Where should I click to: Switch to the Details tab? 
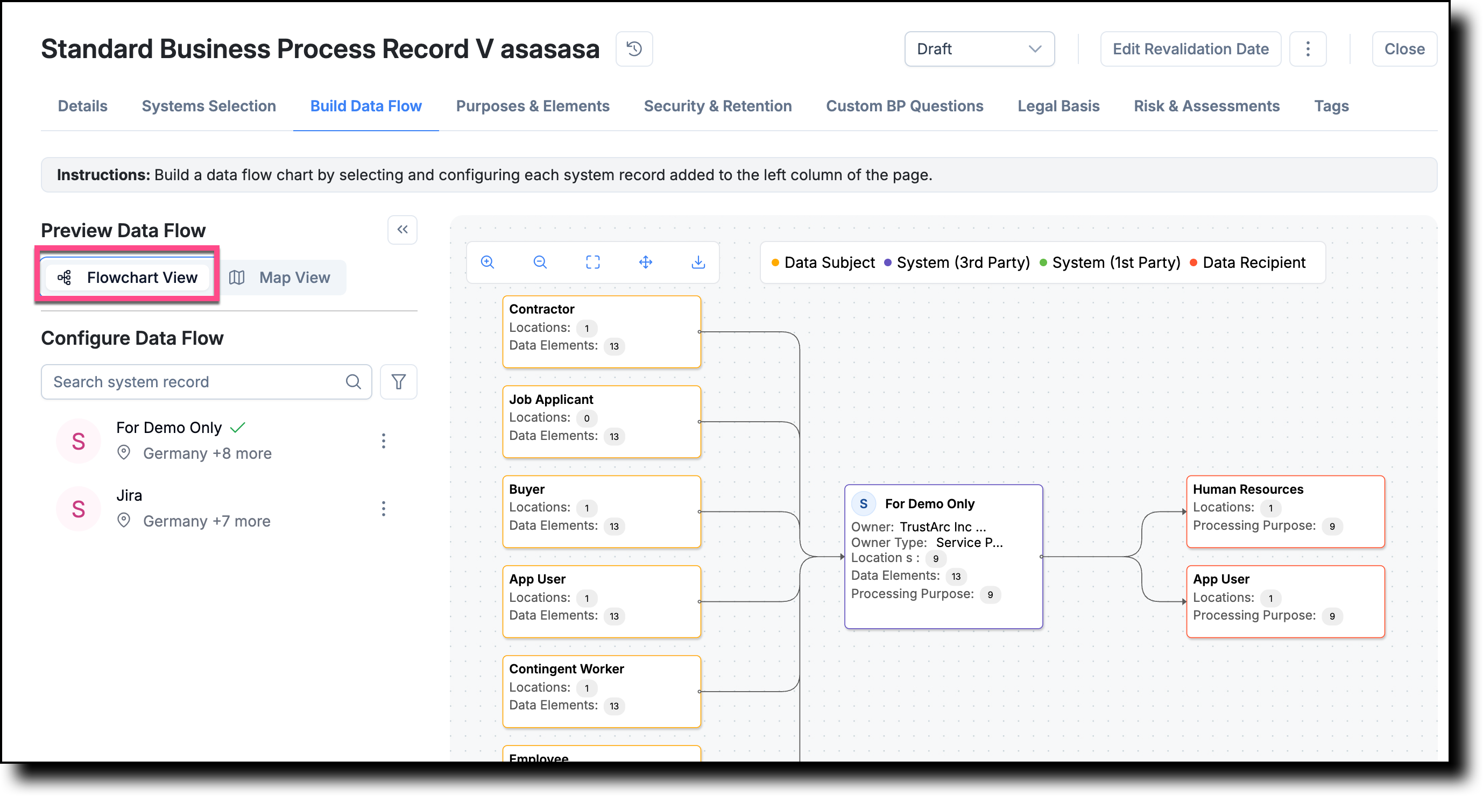tap(82, 106)
